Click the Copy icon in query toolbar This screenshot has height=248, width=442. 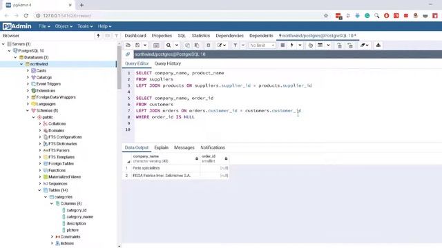[187, 45]
